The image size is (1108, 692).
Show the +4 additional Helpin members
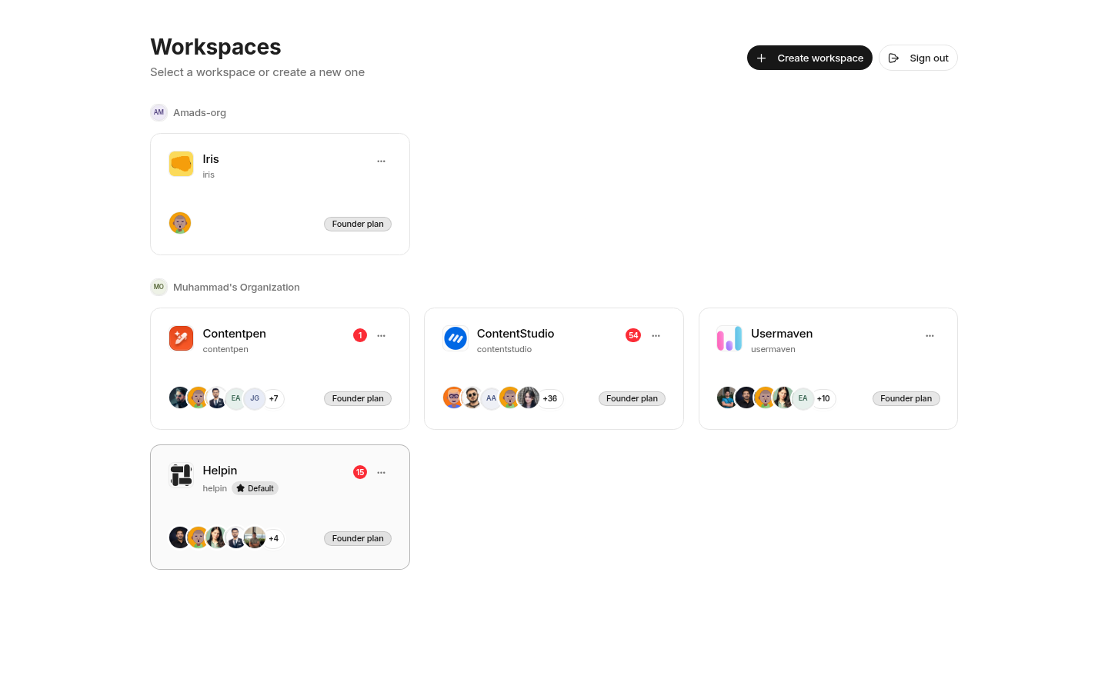[x=274, y=538]
